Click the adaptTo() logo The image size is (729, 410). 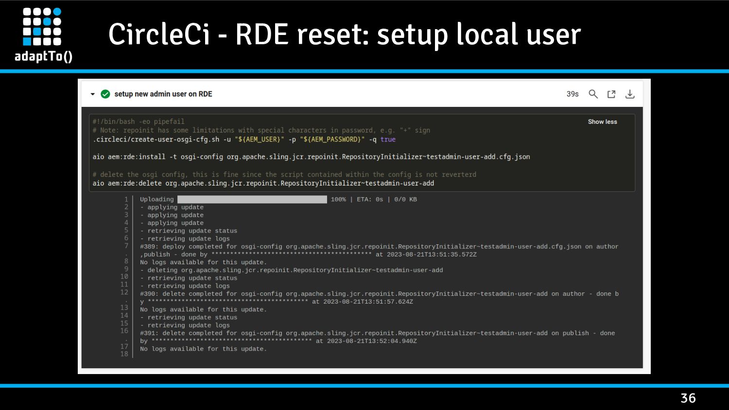43,35
